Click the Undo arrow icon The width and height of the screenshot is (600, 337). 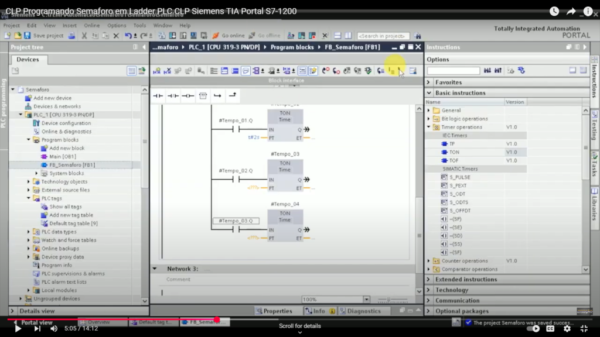point(128,36)
